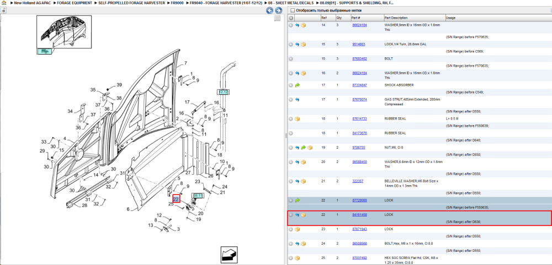Click box icon for RUBBER SEAL 87614733
This screenshot has height=265, width=552.
coord(297,119)
